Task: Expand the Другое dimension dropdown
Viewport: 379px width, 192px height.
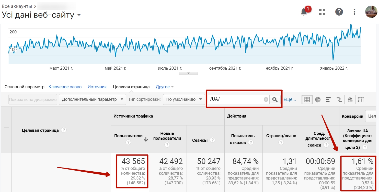Action: (165, 87)
